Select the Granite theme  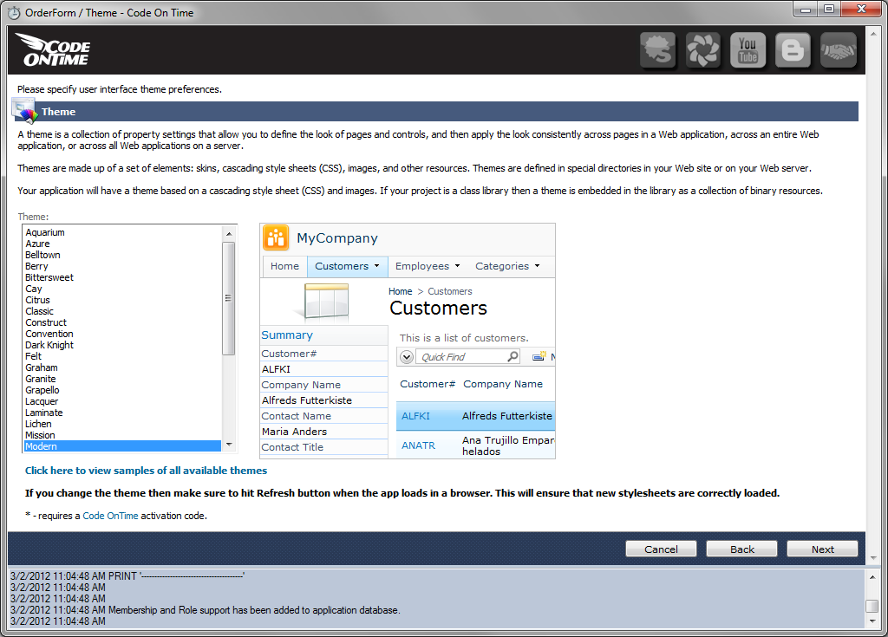pyautogui.click(x=121, y=379)
